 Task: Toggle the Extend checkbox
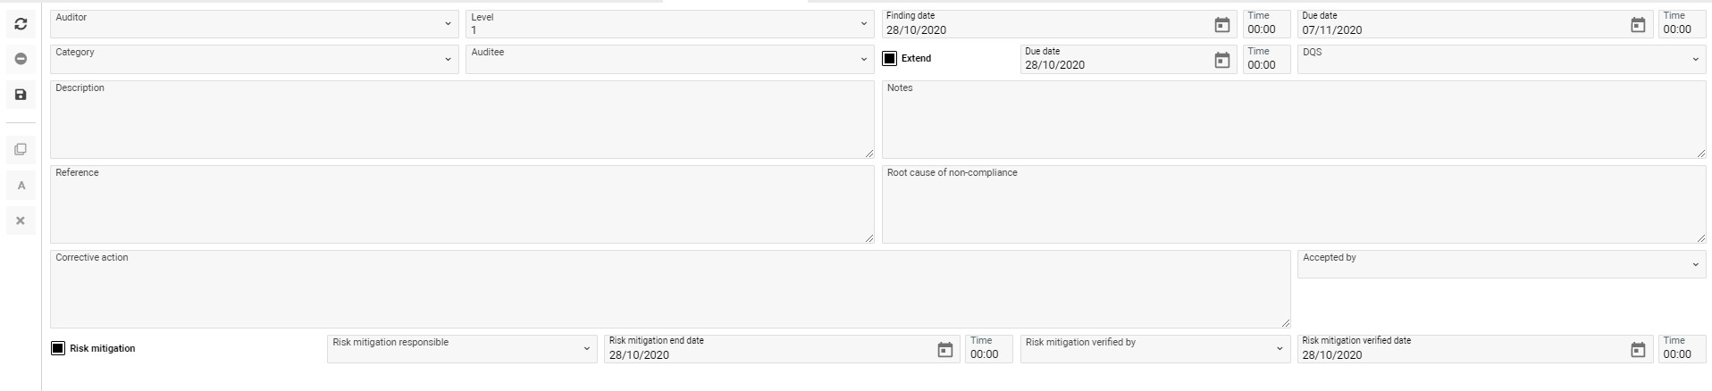(x=889, y=58)
